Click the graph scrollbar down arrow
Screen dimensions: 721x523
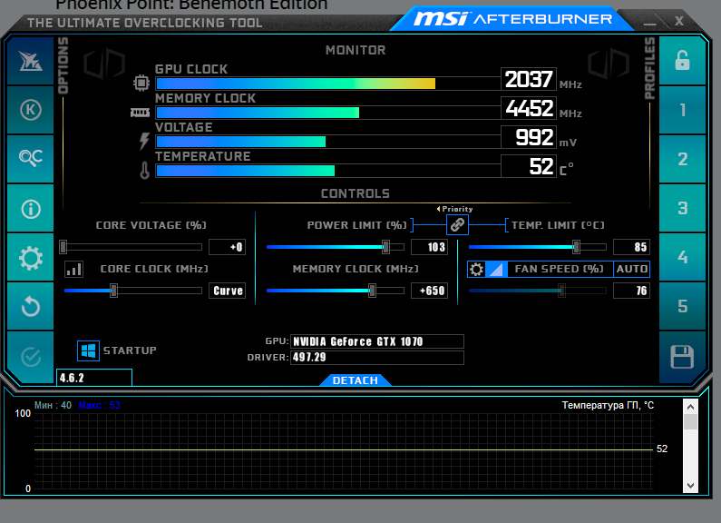point(690,485)
